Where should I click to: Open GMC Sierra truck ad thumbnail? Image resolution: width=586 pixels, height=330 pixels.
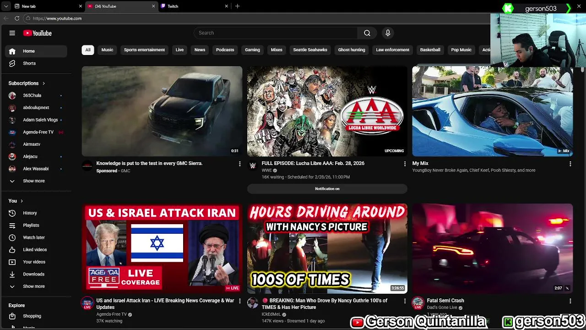point(162,111)
